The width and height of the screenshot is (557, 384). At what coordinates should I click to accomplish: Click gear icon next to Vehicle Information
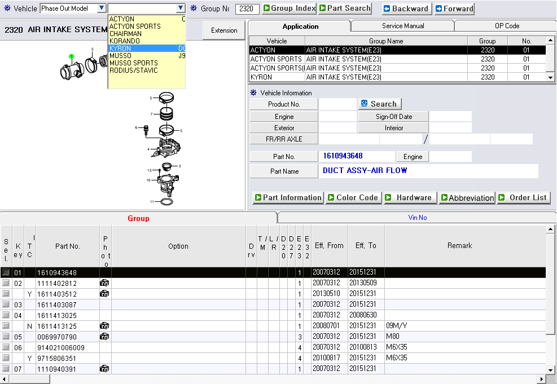[x=253, y=92]
